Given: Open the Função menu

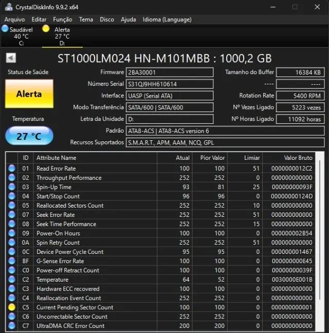Looking at the screenshot, I should click(62, 20).
